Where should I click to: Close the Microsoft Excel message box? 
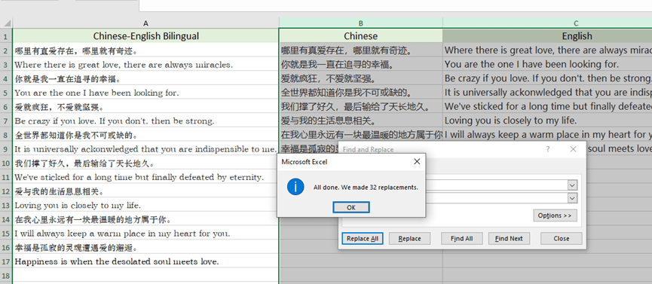click(x=417, y=162)
